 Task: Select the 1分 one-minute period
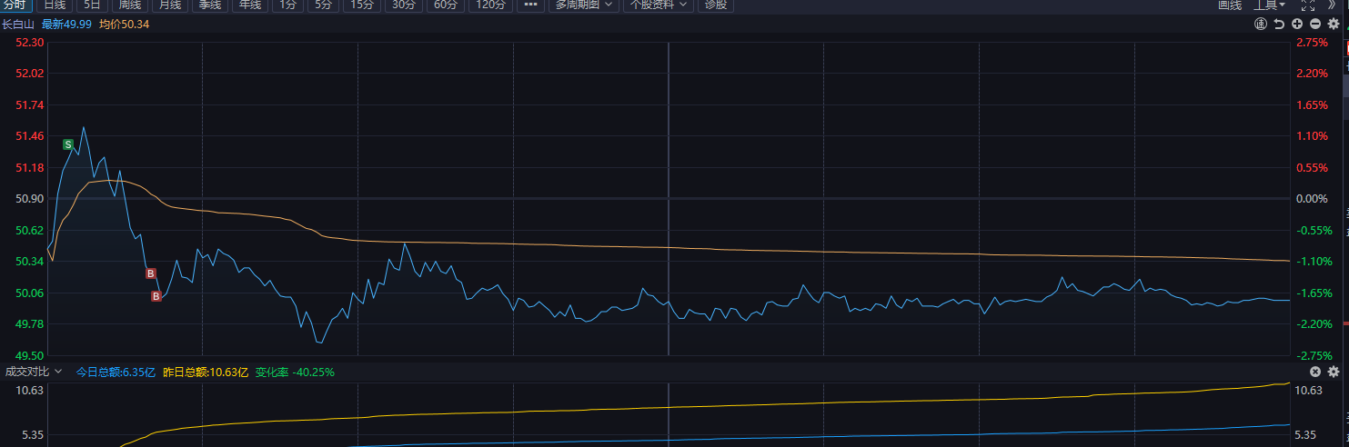[x=287, y=5]
